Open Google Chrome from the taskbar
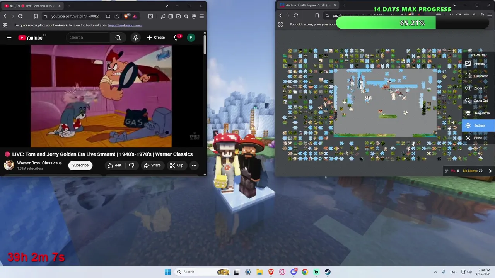Image resolution: width=495 pixels, height=278 pixels. [305, 272]
